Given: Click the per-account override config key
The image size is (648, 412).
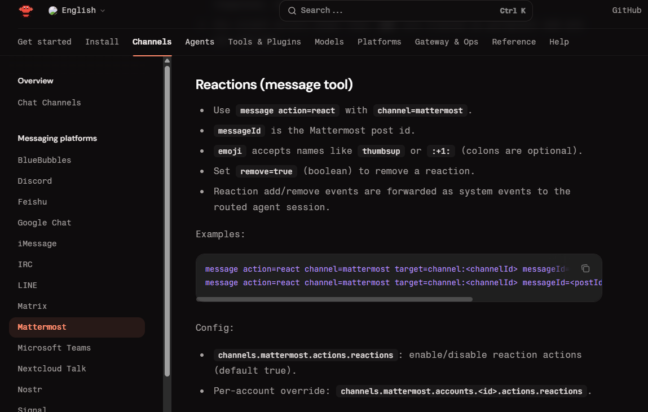Looking at the screenshot, I should coord(461,391).
